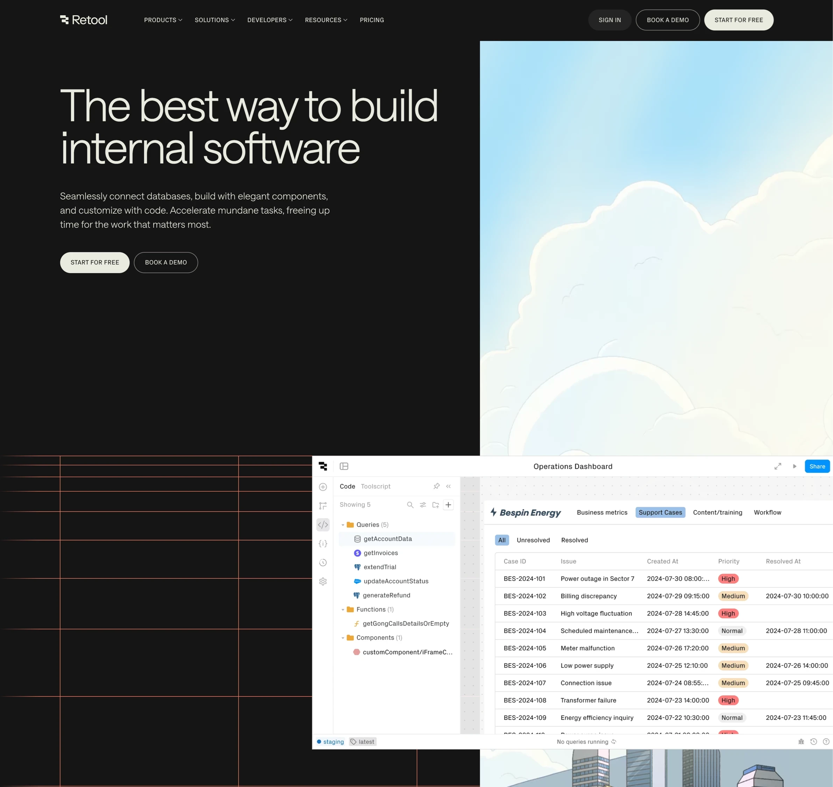
Task: Toggle the Unresolved filter button
Action: [532, 540]
